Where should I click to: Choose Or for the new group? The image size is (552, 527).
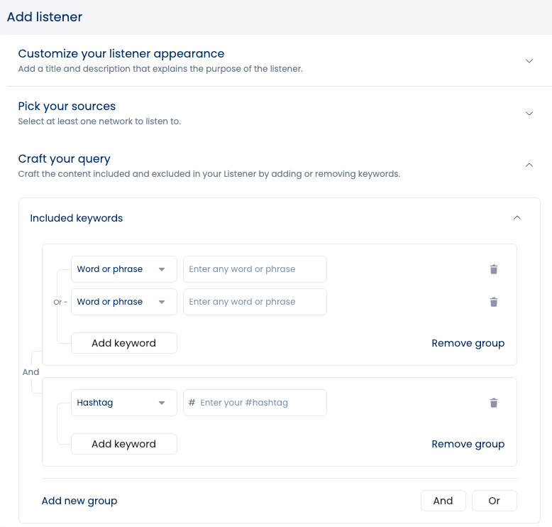pos(494,501)
